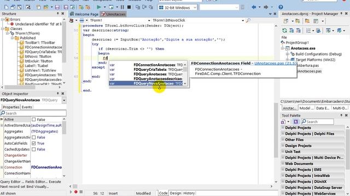
Task: Open the TForm1.btNovoClick method dropdown
Action: [x=243, y=21]
